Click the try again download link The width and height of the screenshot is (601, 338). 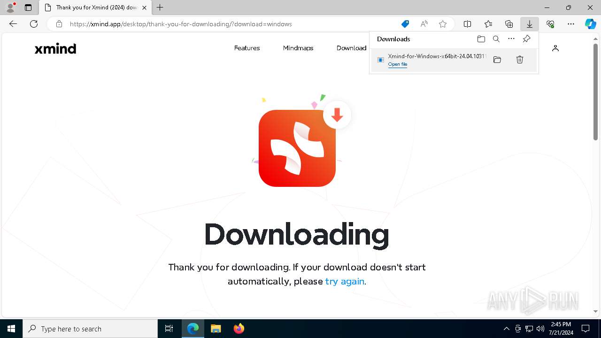345,281
